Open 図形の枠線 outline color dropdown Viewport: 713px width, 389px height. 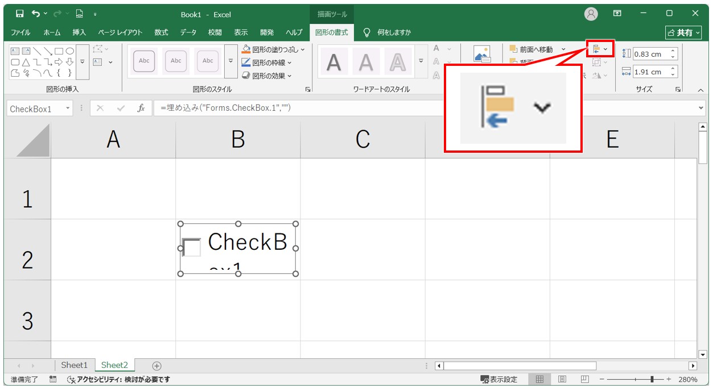(267, 62)
